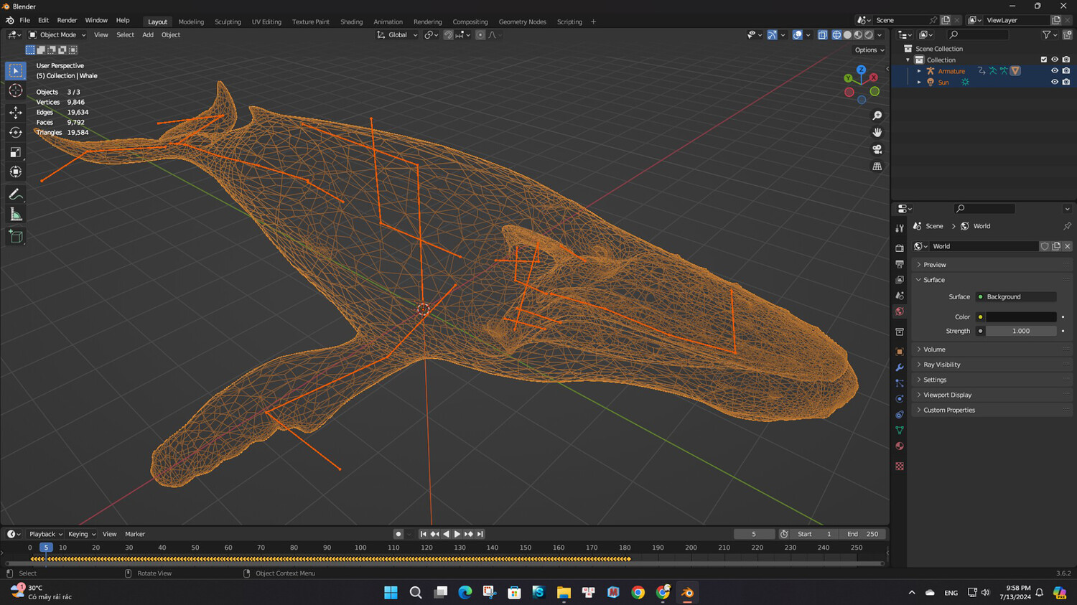Uncheck the Collection exclude checkbox
This screenshot has width=1077, height=605.
coord(1044,60)
